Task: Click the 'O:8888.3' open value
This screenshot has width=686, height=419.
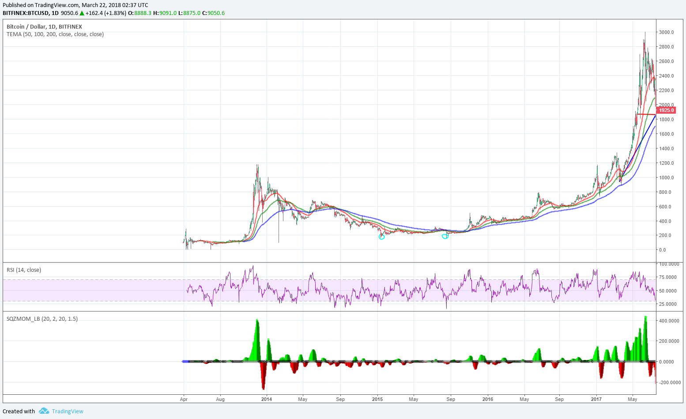Action: (140, 13)
